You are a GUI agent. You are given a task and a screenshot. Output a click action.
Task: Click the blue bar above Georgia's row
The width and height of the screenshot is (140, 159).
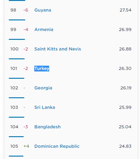pyautogui.click(x=16, y=78)
